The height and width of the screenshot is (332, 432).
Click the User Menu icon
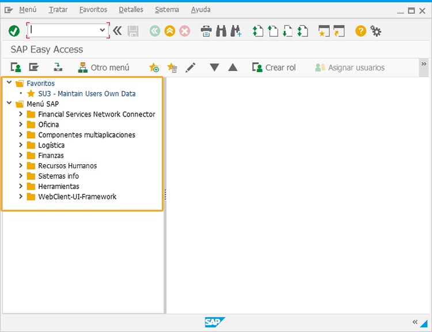pyautogui.click(x=16, y=67)
